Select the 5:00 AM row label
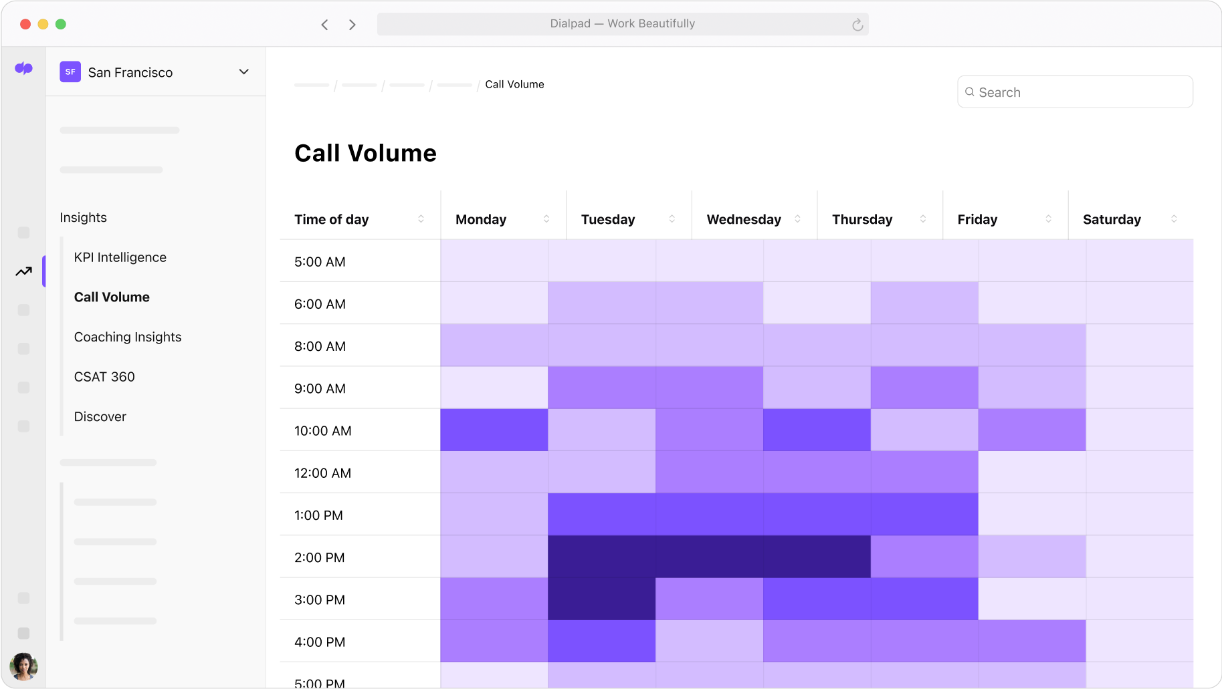The width and height of the screenshot is (1222, 689). tap(320, 262)
